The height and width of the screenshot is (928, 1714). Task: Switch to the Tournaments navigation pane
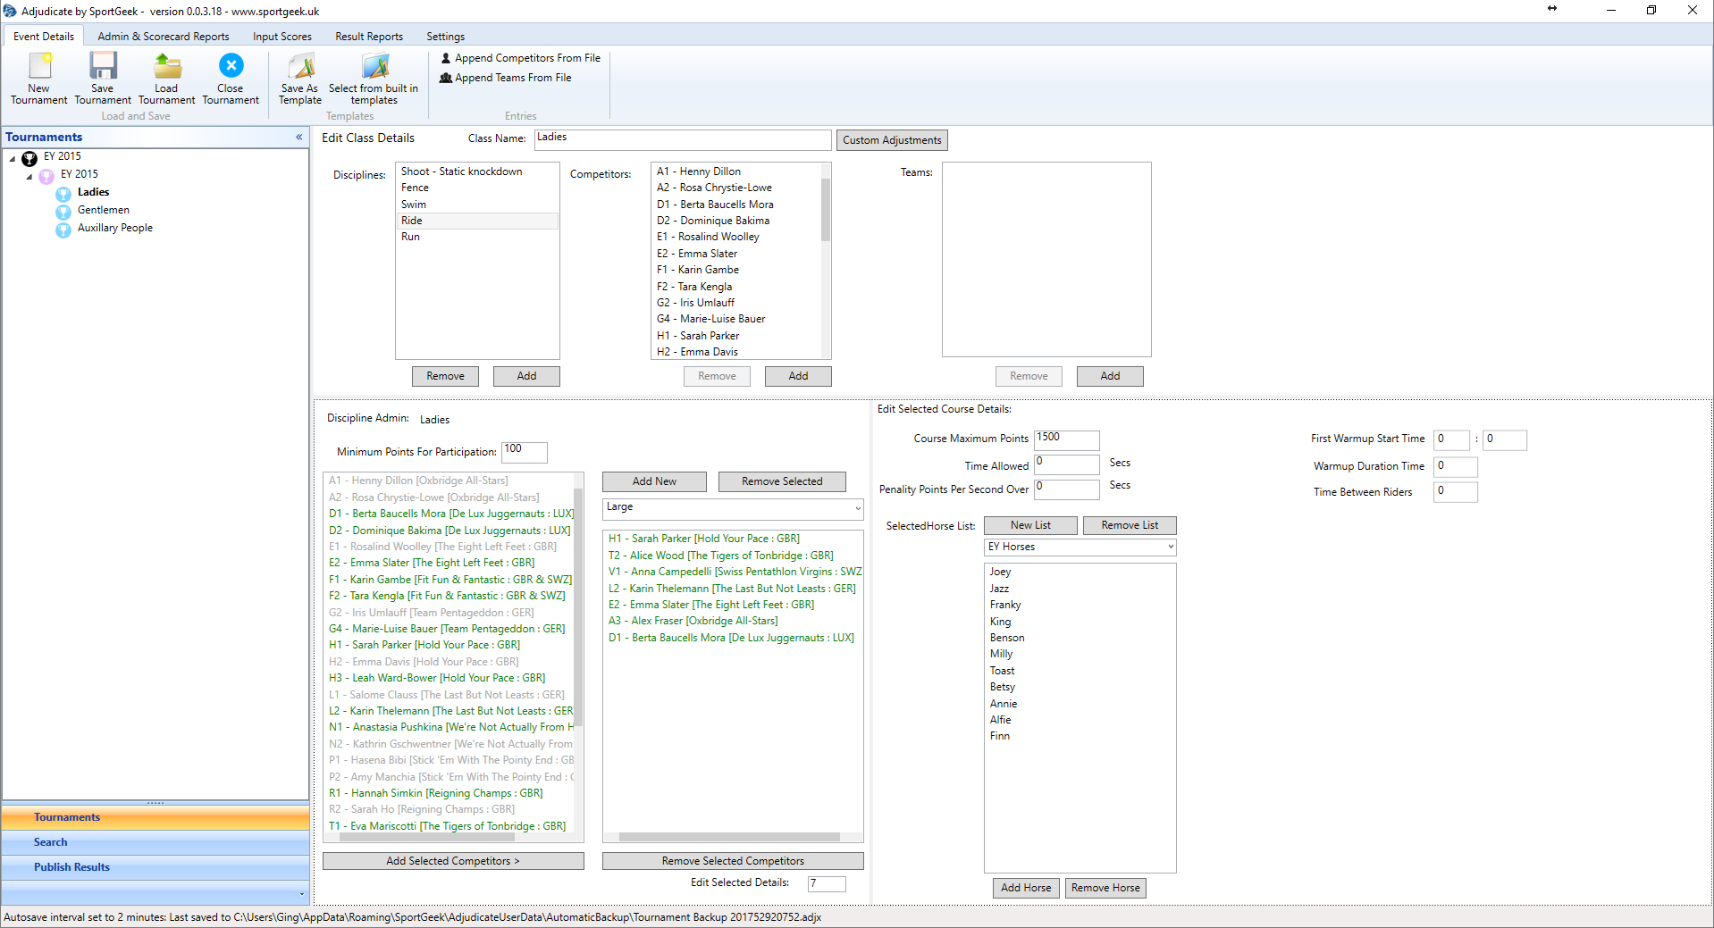(x=155, y=817)
